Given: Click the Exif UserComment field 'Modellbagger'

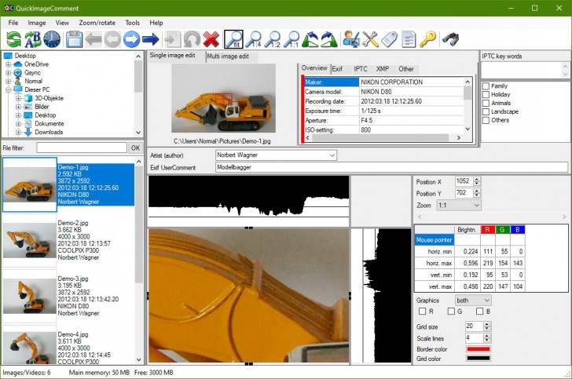Looking at the screenshot, I should 391,167.
